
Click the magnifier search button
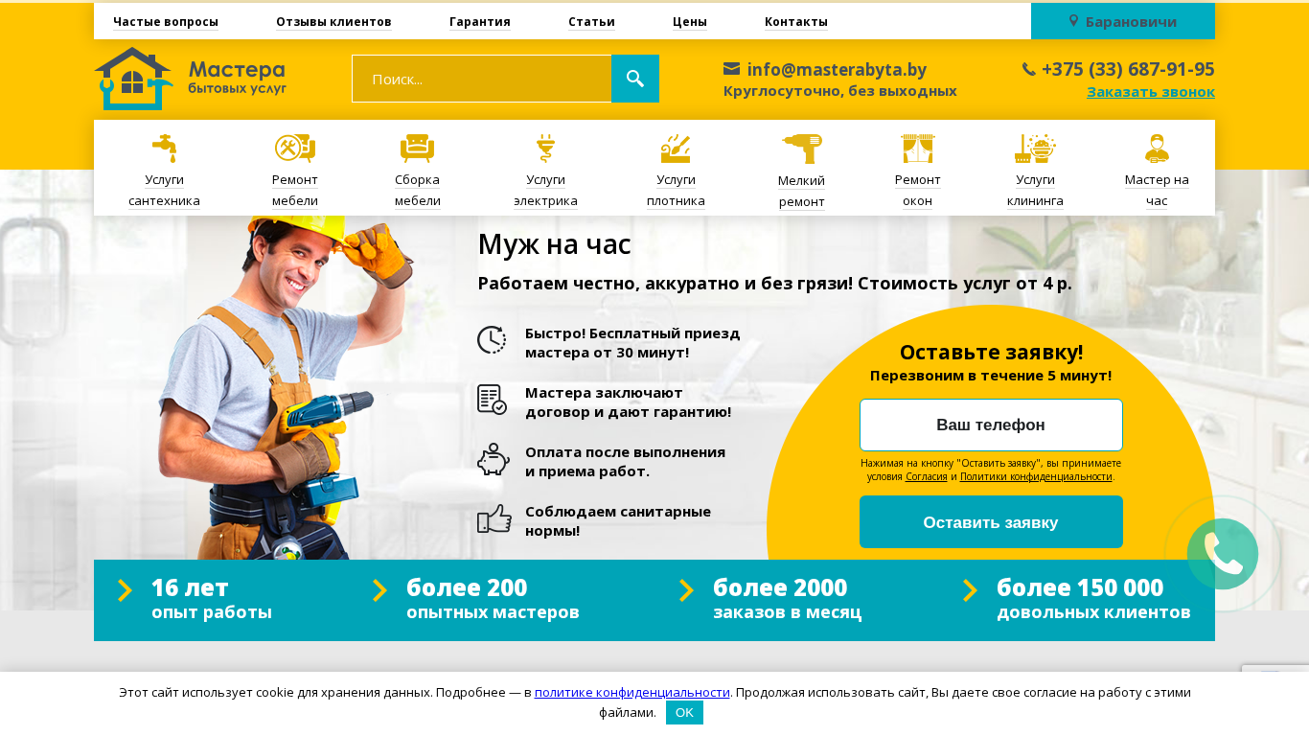(635, 79)
